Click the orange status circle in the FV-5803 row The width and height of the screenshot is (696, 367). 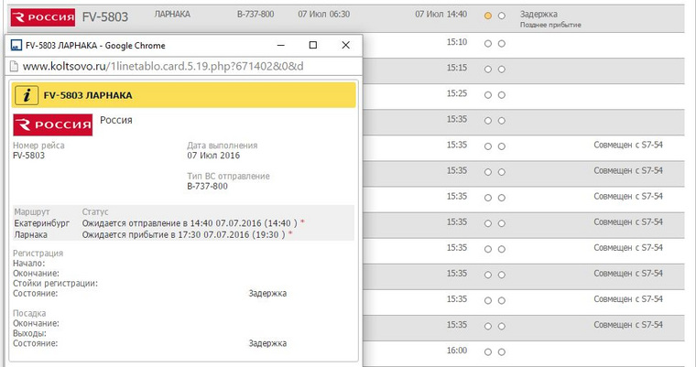488,16
